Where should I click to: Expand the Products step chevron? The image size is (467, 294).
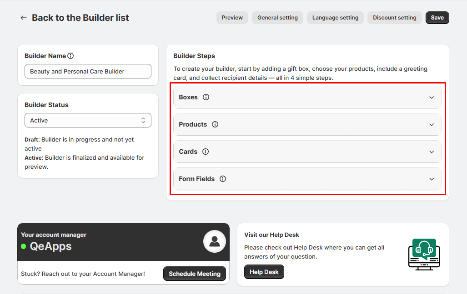coord(432,124)
